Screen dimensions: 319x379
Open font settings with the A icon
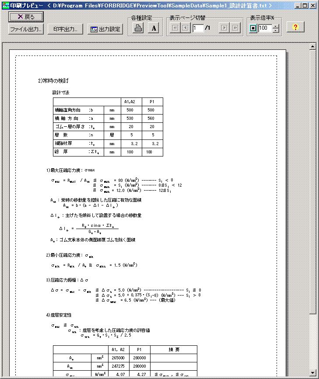(154, 28)
